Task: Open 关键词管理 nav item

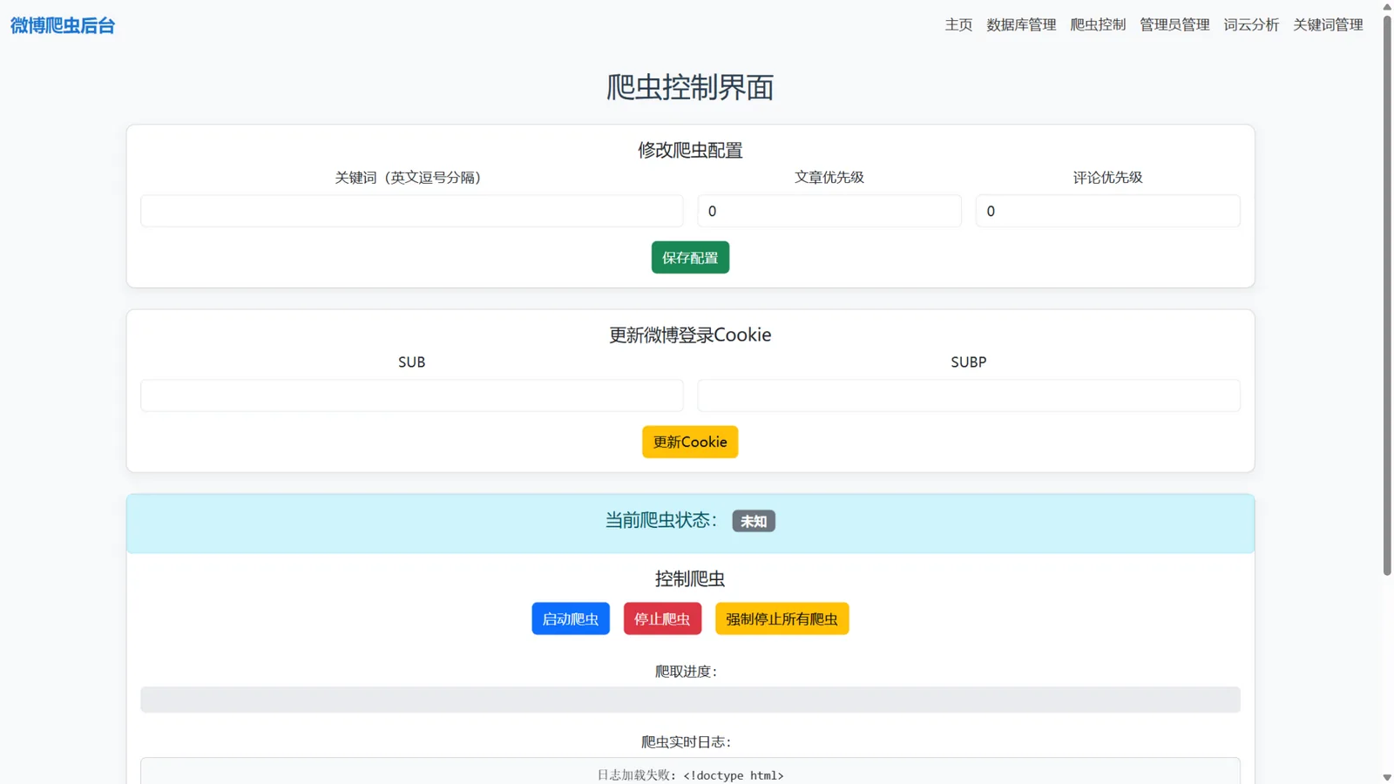Action: [x=1328, y=25]
